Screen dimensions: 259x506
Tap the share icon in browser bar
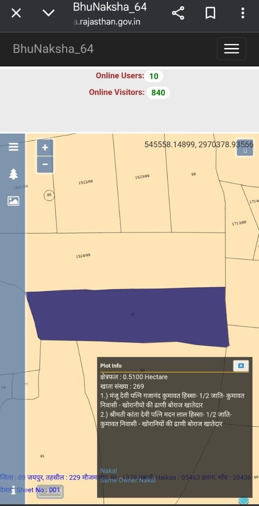tap(178, 13)
